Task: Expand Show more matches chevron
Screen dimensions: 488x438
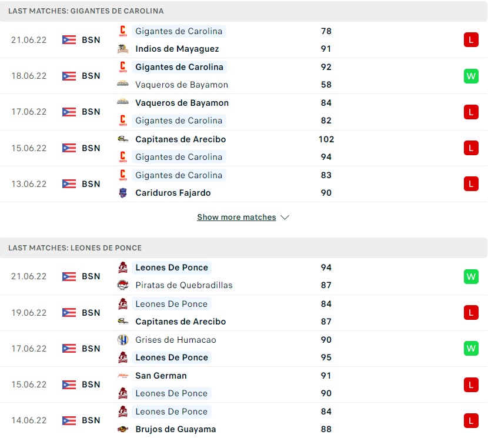Action: [285, 218]
